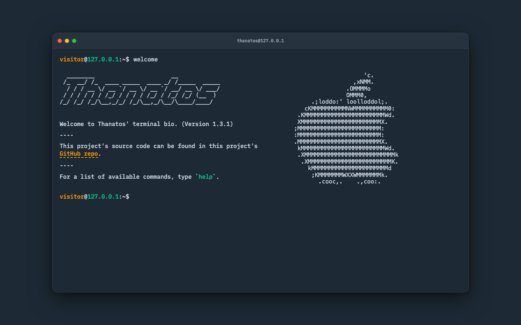The image size is (521, 325).
Task: Click the yellow minimize window button
Action: pyautogui.click(x=67, y=41)
